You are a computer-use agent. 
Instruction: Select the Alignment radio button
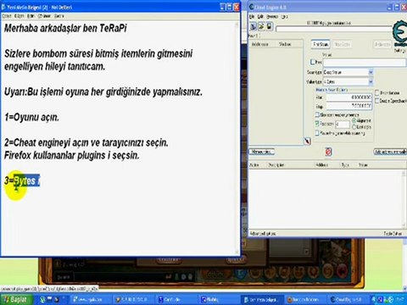point(354,120)
